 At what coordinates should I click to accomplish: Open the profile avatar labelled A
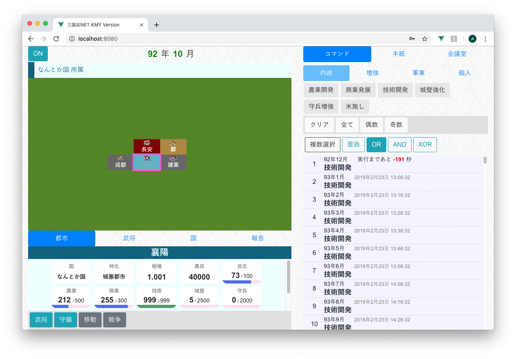(473, 39)
